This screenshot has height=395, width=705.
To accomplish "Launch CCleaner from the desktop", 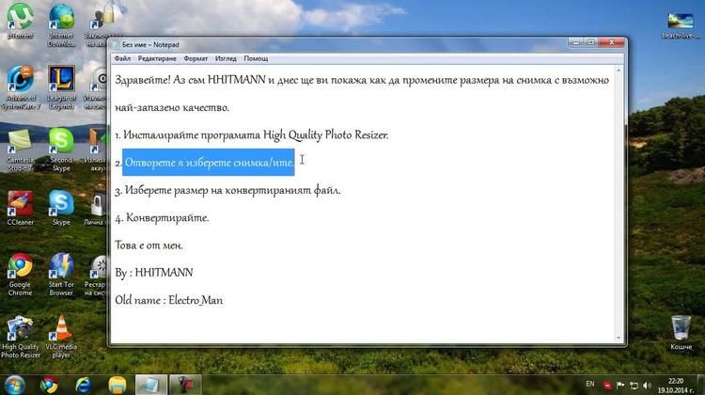I will tap(20, 208).
